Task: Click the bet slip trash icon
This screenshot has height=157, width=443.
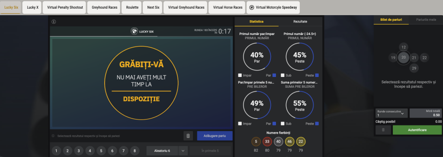Action: (x=383, y=130)
